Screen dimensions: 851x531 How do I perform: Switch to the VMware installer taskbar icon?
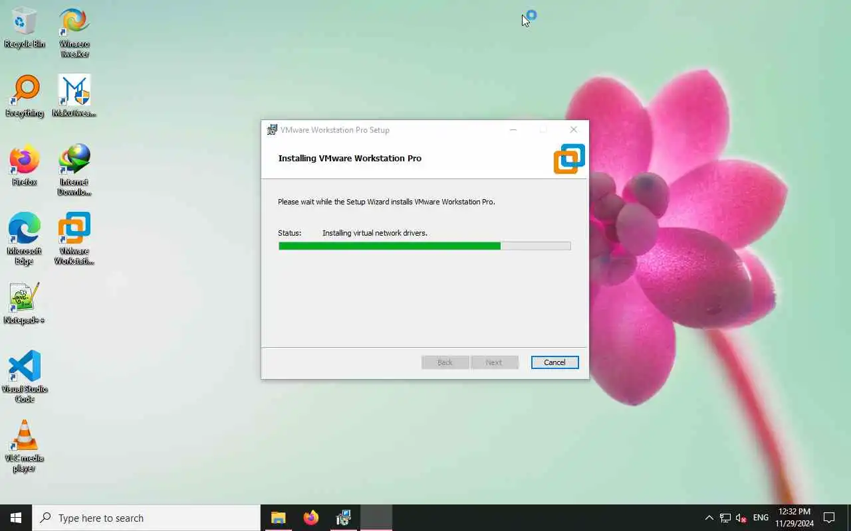(x=343, y=518)
